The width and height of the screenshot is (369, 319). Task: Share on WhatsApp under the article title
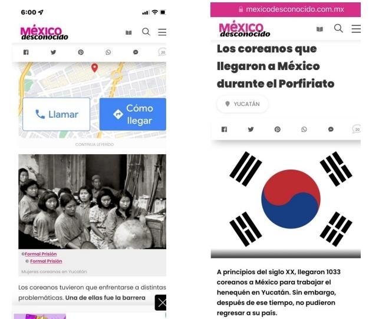coord(304,129)
